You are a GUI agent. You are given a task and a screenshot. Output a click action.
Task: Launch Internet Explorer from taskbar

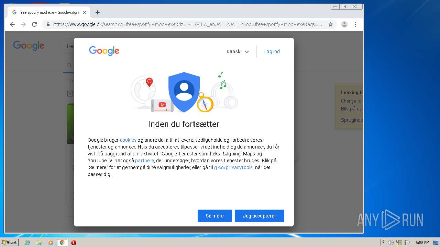[x=27, y=243]
